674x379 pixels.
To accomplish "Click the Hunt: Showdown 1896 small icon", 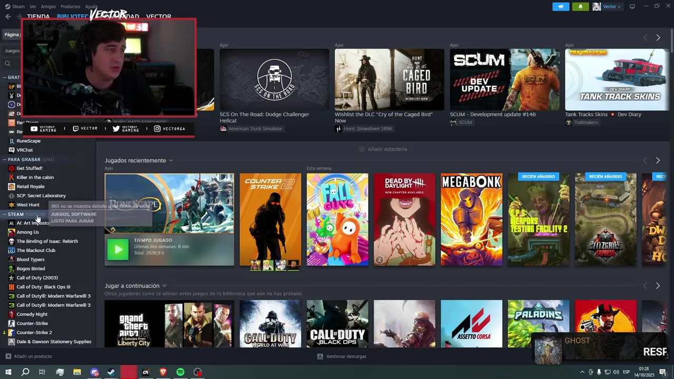I will point(338,128).
